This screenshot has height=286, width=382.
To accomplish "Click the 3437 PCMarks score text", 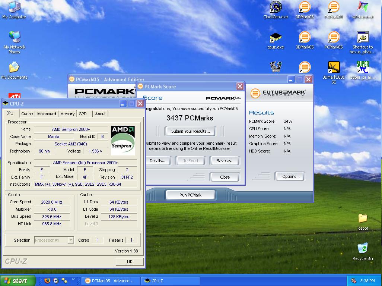I will [x=190, y=118].
